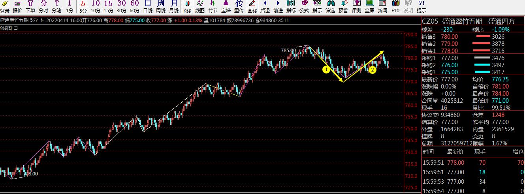Click the 最高价 value 784.00
This screenshot has width=525, height=194.
500,94
